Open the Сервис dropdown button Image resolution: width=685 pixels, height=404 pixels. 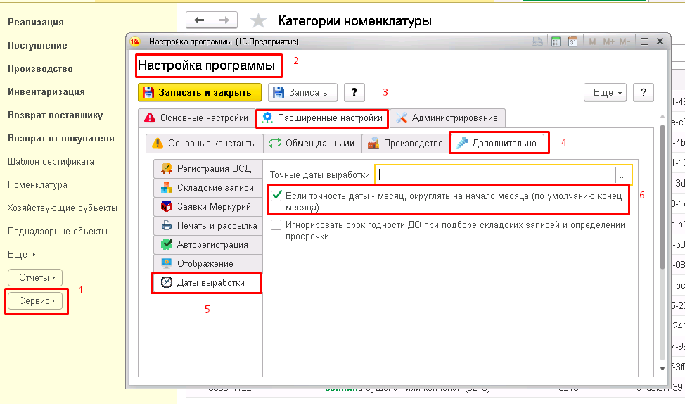(x=35, y=301)
